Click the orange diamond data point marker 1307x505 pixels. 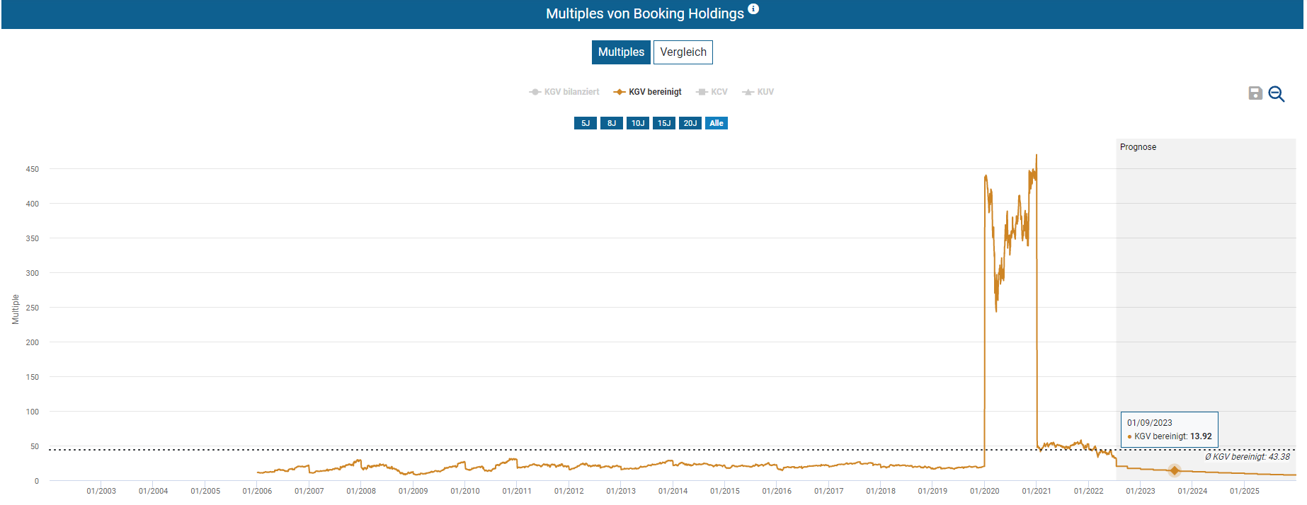(1175, 470)
